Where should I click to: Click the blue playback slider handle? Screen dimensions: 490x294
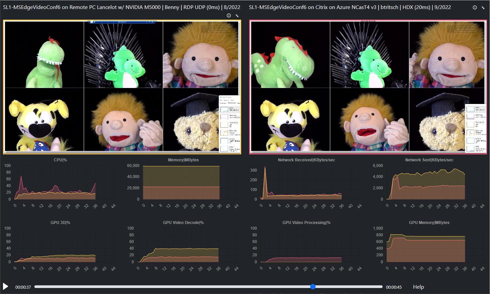313,287
